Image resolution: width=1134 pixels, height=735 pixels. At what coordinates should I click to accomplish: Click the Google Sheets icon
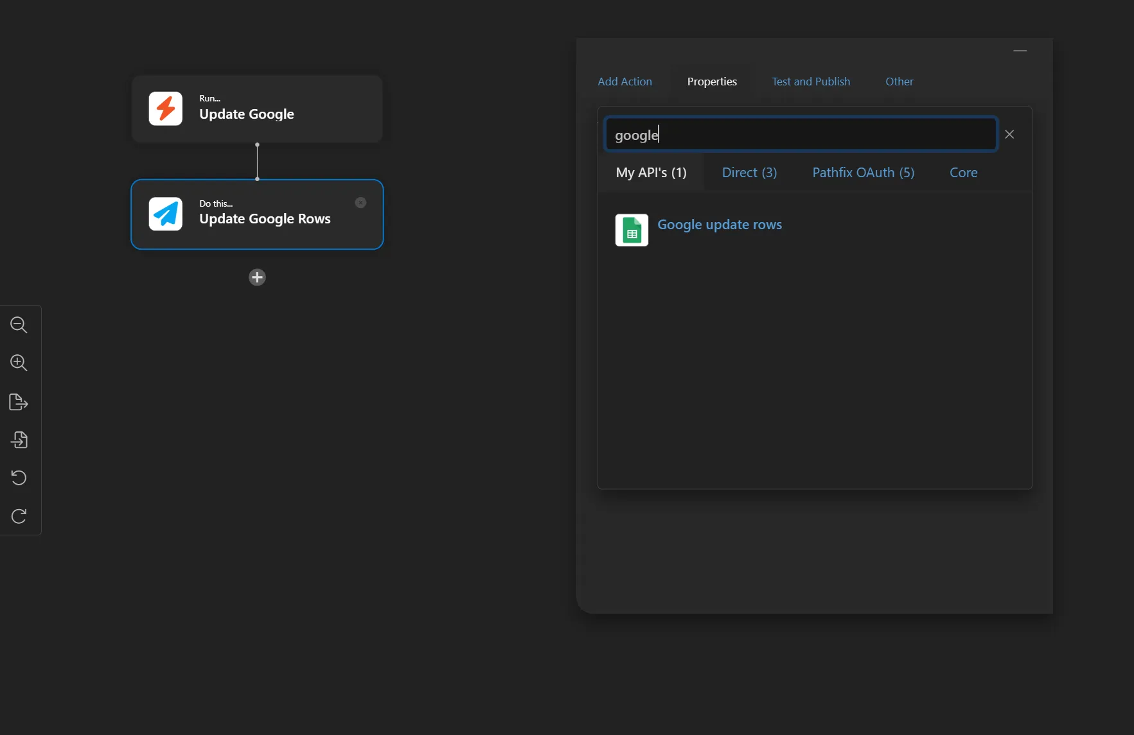pyautogui.click(x=632, y=230)
